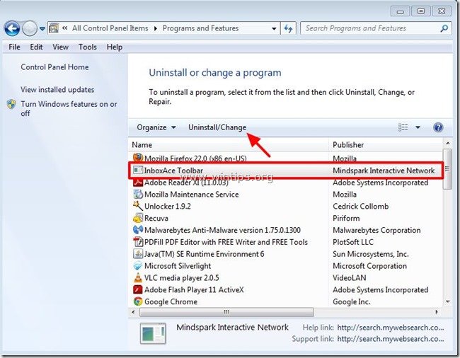Open the File menu
The width and height of the screenshot is (460, 358).
coord(14,47)
